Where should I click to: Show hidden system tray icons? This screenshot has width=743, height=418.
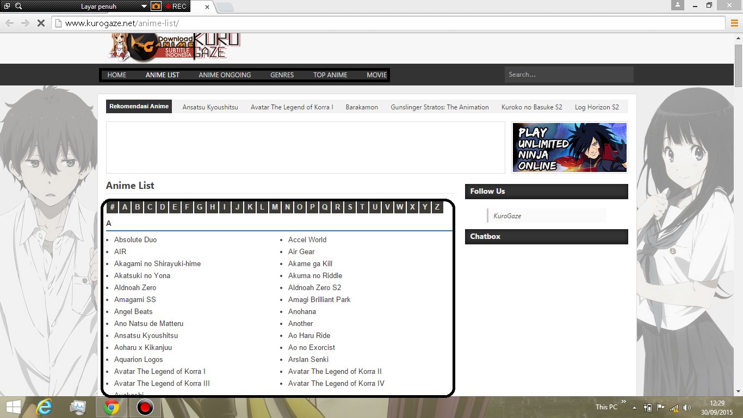pyautogui.click(x=634, y=407)
